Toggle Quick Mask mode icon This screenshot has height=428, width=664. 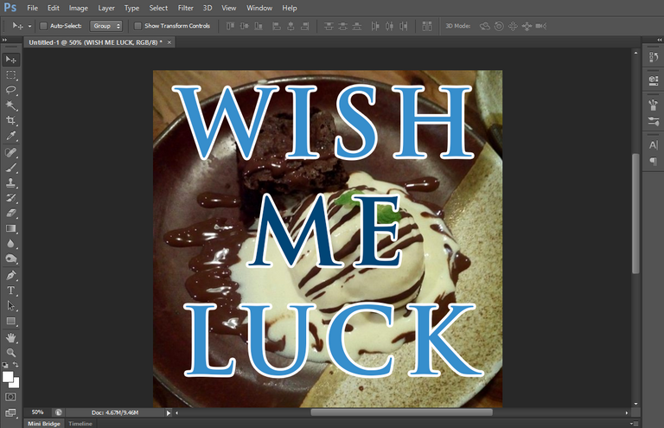point(10,397)
